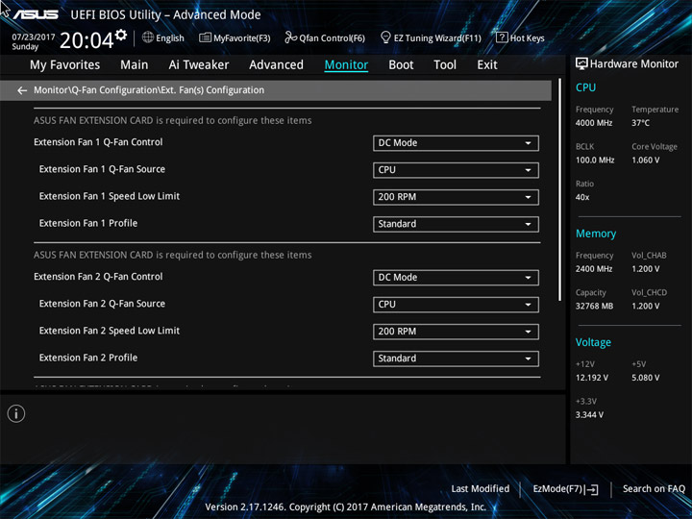The width and height of the screenshot is (692, 519).
Task: Click +3.3V value 3.344 V
Action: [x=589, y=415]
